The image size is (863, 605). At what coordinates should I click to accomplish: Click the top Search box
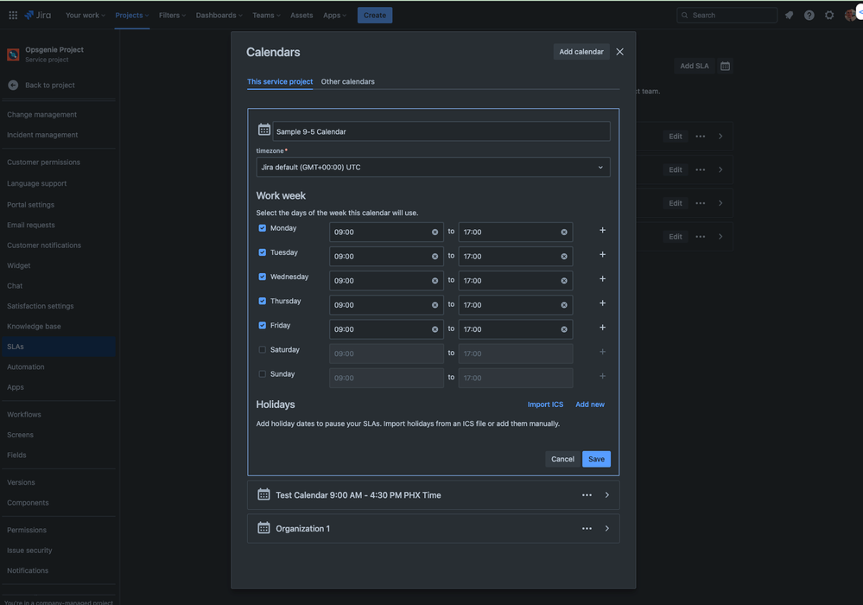[x=727, y=16]
